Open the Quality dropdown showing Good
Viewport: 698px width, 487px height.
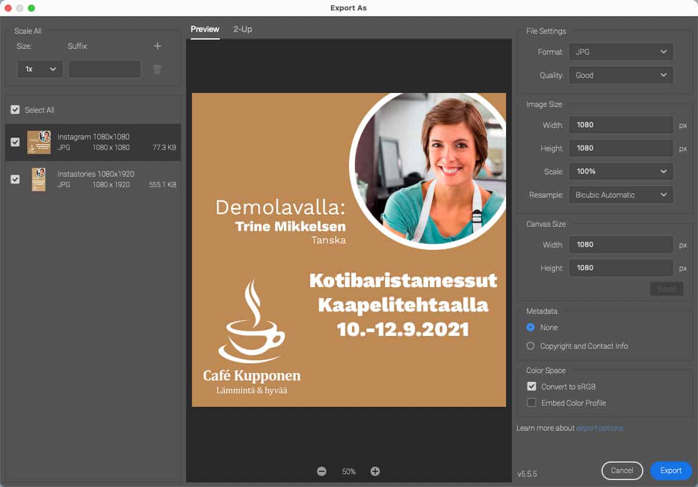pyautogui.click(x=621, y=75)
